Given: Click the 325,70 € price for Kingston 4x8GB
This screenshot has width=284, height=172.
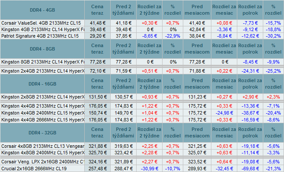Looking at the screenshot, I should click(97, 153).
